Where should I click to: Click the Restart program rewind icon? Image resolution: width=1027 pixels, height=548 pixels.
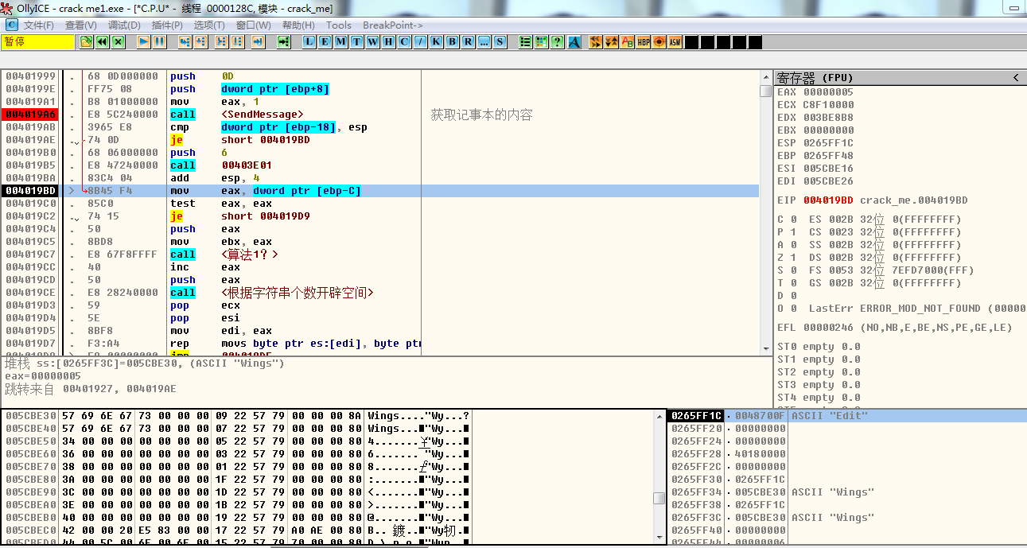[103, 41]
